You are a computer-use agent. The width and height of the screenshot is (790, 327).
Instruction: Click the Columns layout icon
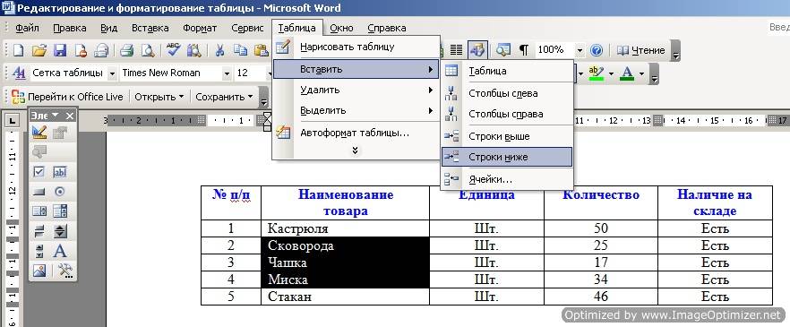[456, 50]
